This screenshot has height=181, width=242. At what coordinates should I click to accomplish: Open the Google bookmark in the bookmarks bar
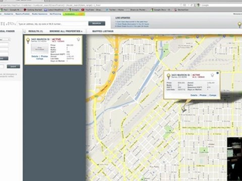(74, 10)
